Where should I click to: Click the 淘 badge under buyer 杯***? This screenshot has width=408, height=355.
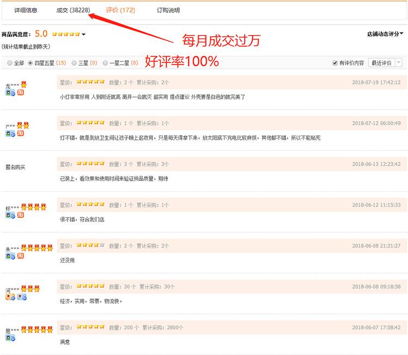[x=20, y=215]
